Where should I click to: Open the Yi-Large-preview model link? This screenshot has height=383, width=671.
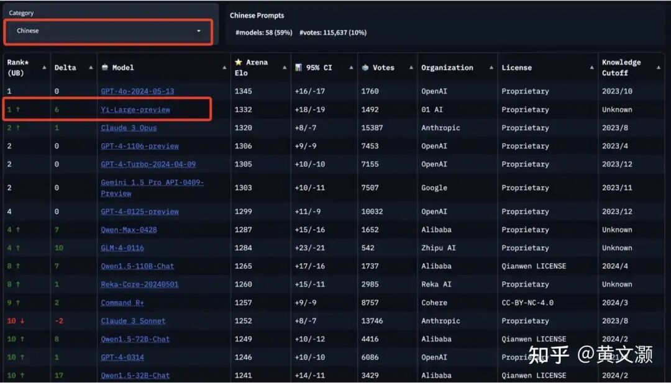135,109
